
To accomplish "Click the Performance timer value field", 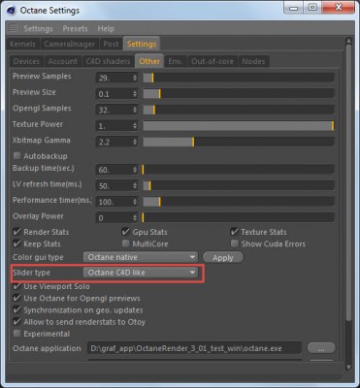I will click(x=114, y=202).
